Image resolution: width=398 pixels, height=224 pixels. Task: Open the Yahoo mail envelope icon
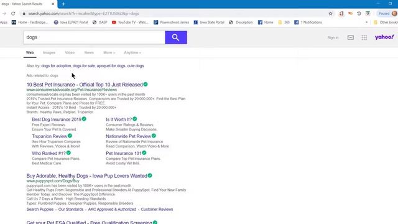point(351,37)
